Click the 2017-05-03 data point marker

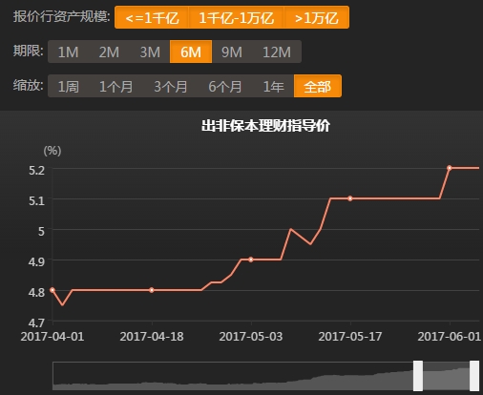(x=251, y=260)
